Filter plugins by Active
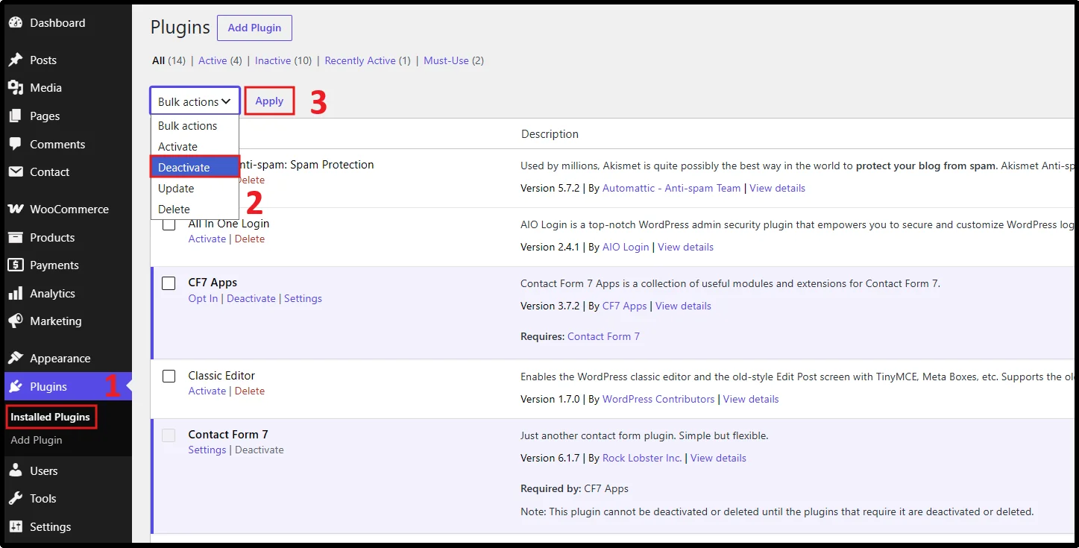The width and height of the screenshot is (1079, 548). point(213,61)
